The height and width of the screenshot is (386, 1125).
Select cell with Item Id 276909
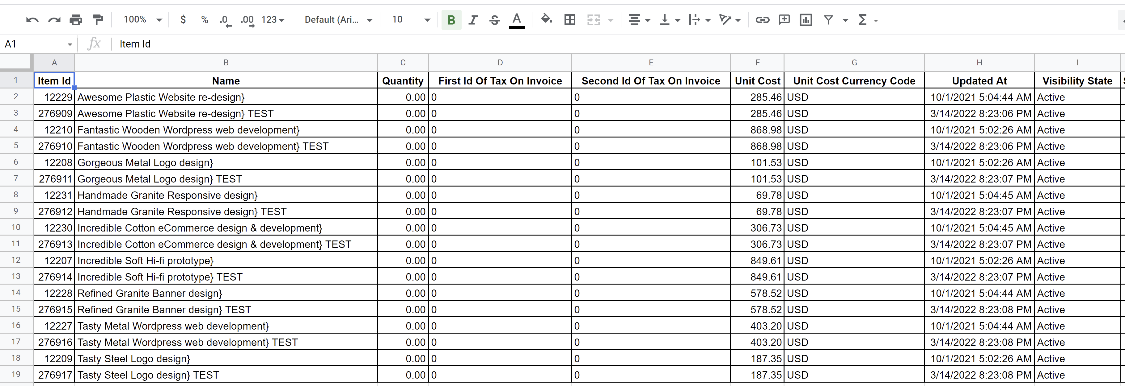54,113
